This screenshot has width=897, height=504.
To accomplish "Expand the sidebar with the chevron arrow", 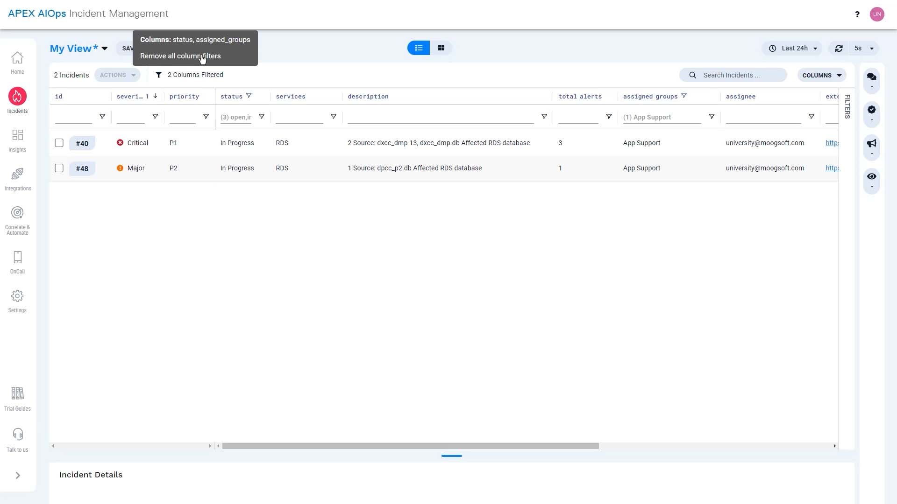I will tap(18, 476).
